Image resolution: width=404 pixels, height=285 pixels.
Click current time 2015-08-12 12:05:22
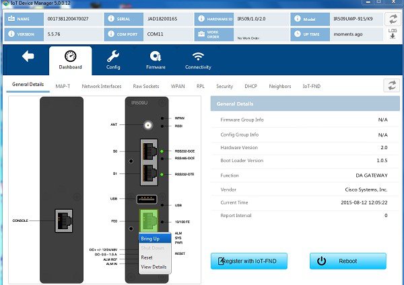click(364, 202)
